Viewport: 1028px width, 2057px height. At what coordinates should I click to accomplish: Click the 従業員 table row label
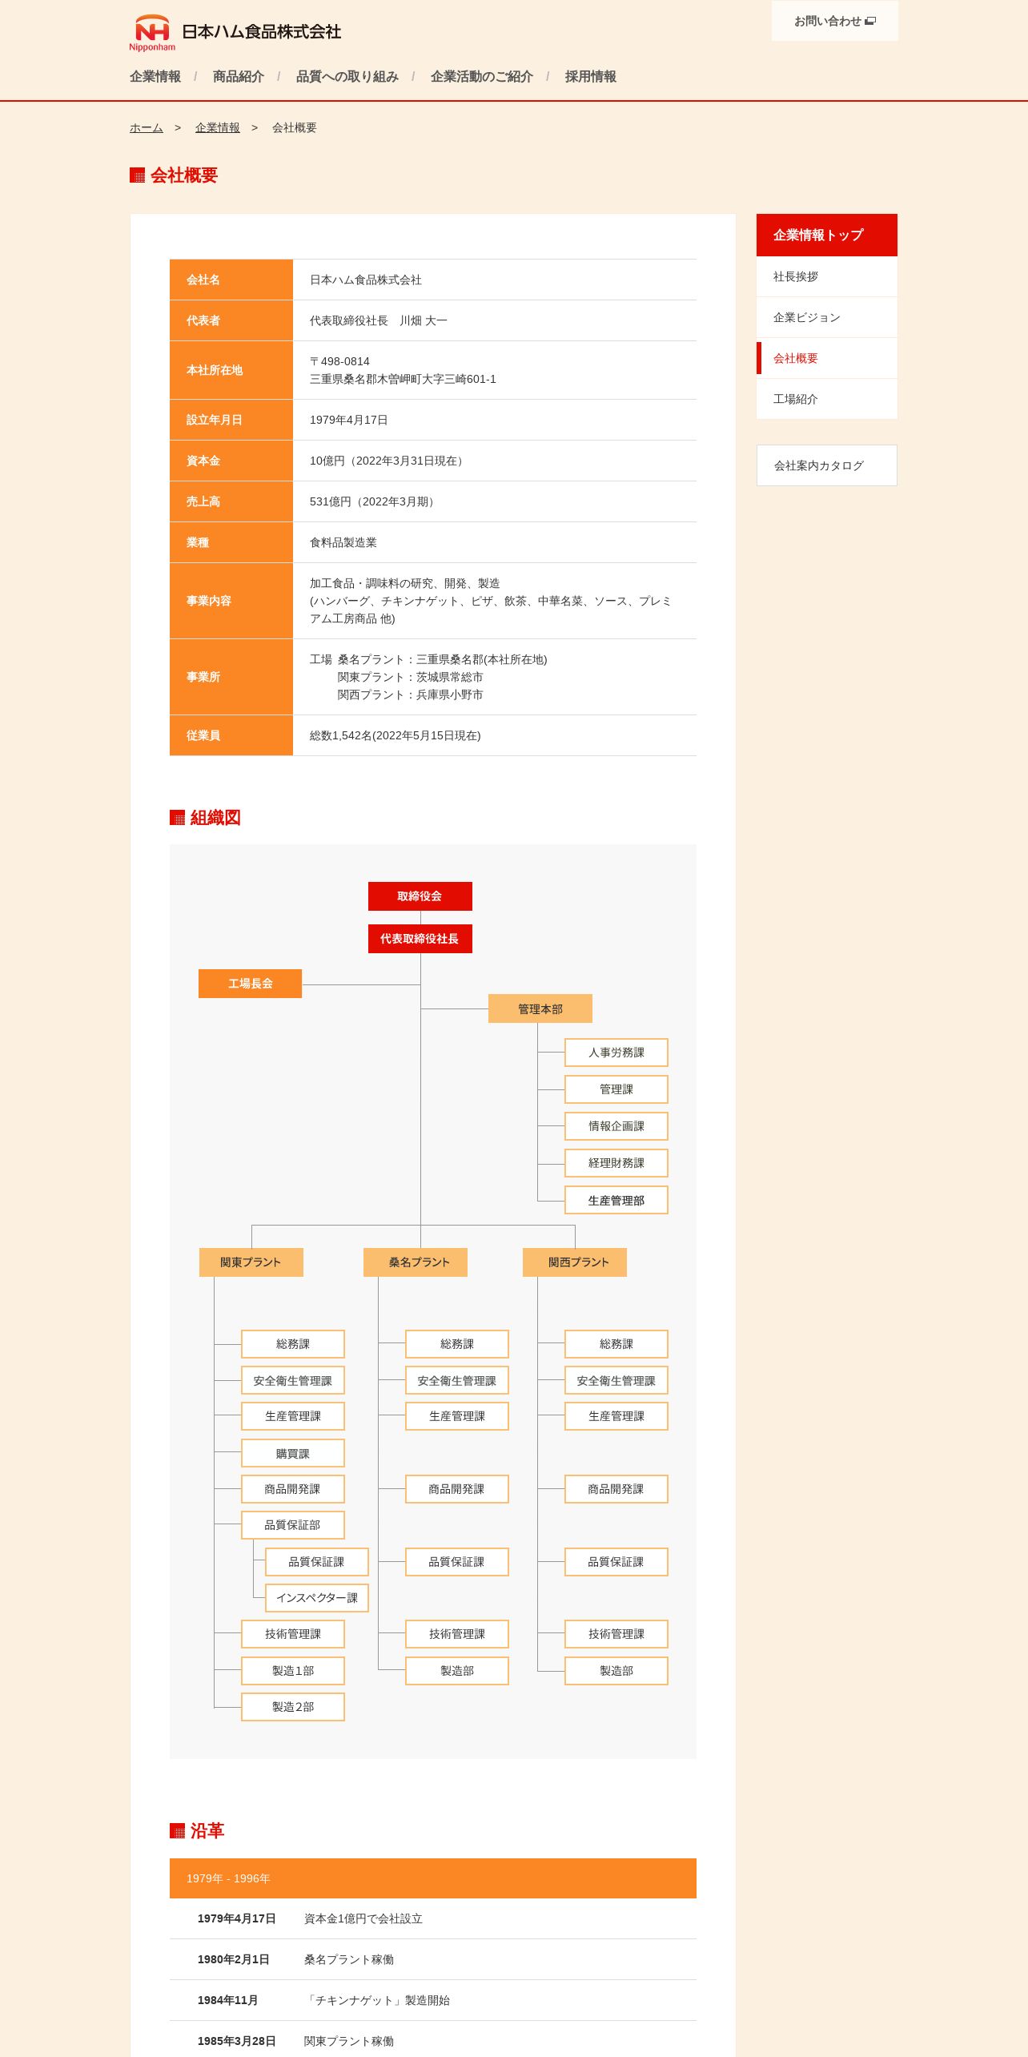(231, 735)
